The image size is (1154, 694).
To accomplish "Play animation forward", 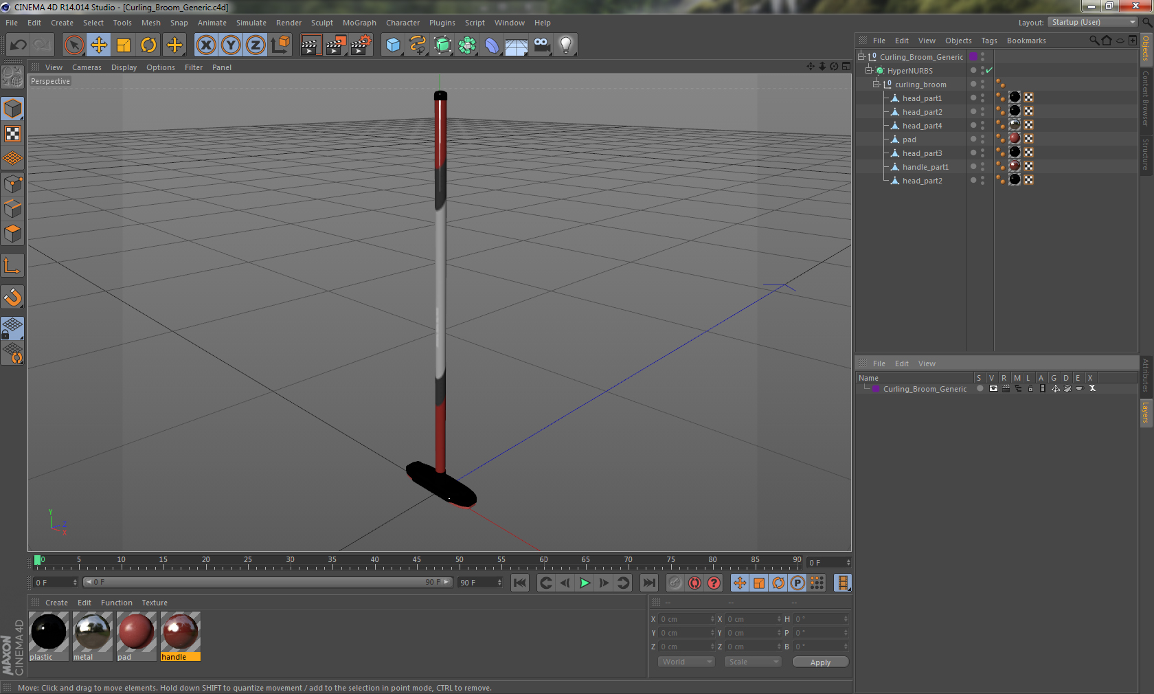I will [585, 583].
